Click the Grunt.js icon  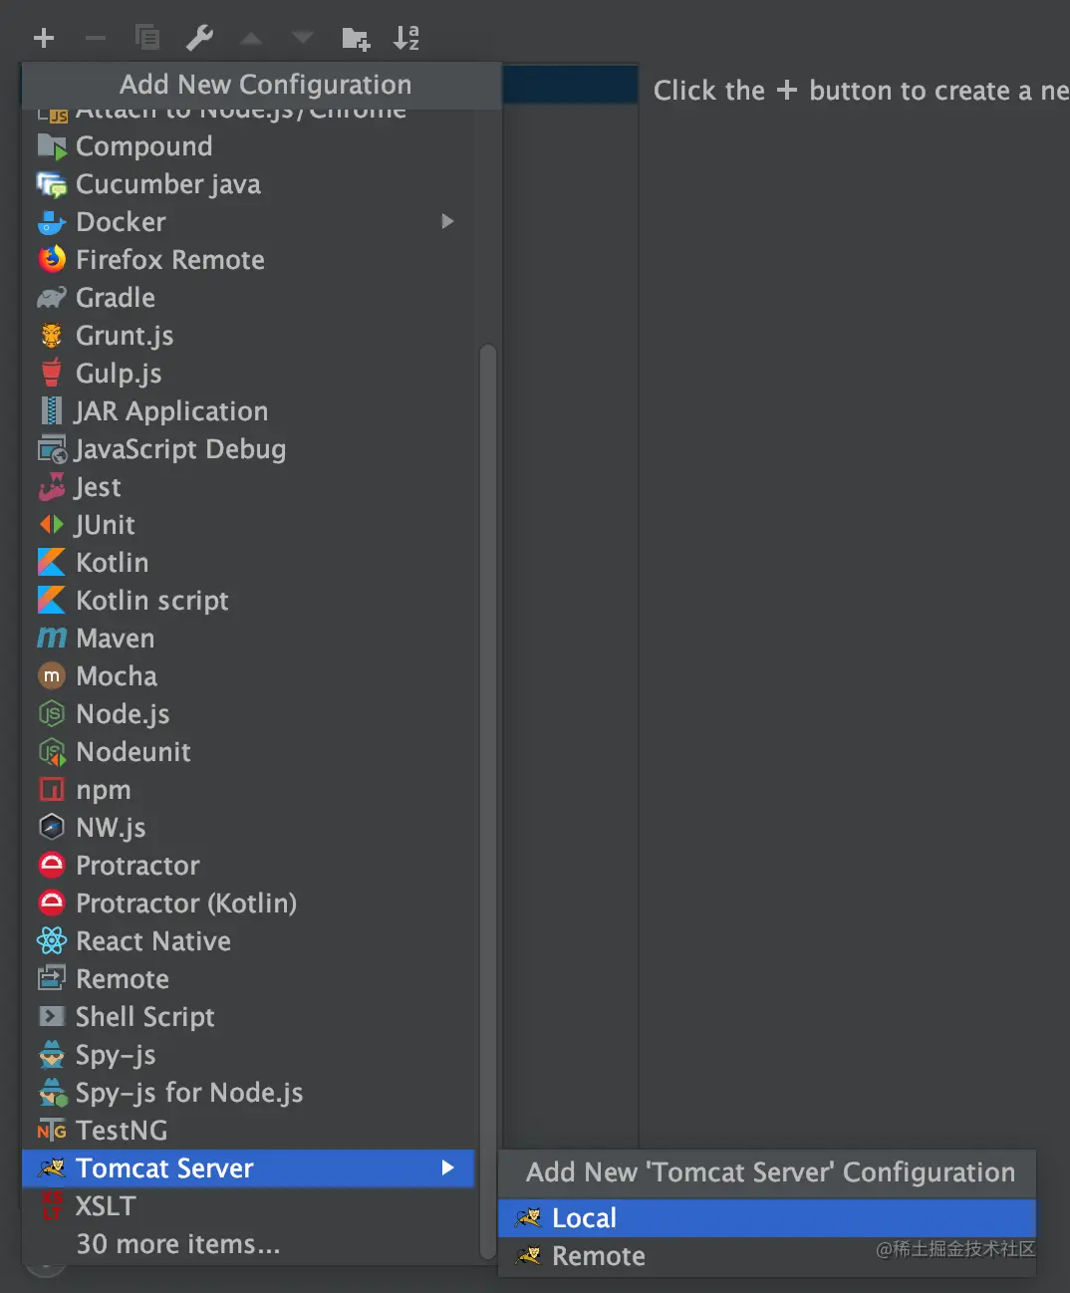click(x=52, y=336)
